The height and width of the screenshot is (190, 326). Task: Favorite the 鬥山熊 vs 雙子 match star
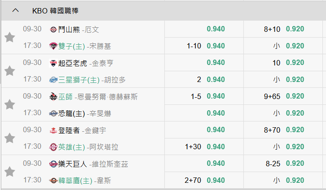pos(9,38)
